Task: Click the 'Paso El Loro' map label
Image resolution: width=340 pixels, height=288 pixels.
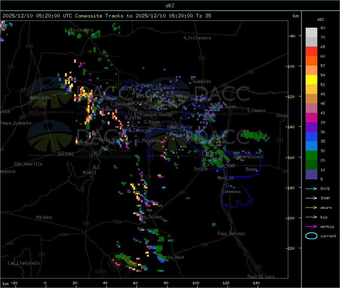Action: (x=261, y=277)
